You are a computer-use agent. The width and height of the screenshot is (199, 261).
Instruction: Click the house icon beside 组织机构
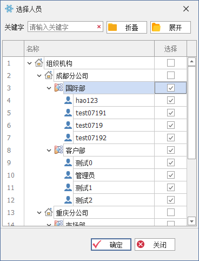pos(39,63)
